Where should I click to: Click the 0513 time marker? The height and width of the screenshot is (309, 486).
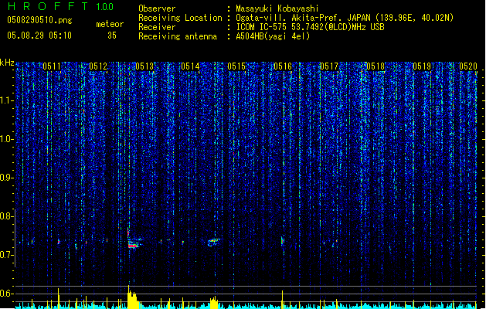(x=144, y=66)
